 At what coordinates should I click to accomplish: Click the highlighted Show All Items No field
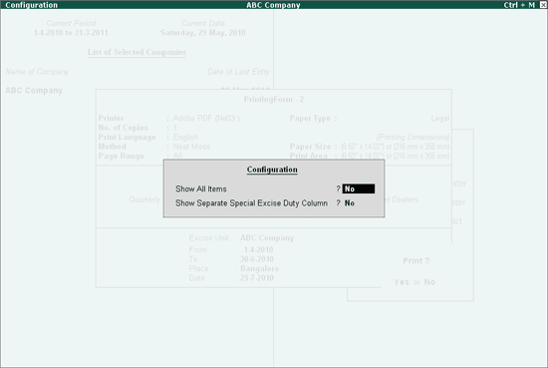[359, 188]
